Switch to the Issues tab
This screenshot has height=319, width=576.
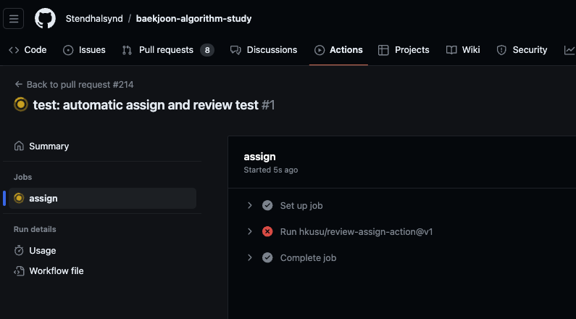pyautogui.click(x=84, y=50)
